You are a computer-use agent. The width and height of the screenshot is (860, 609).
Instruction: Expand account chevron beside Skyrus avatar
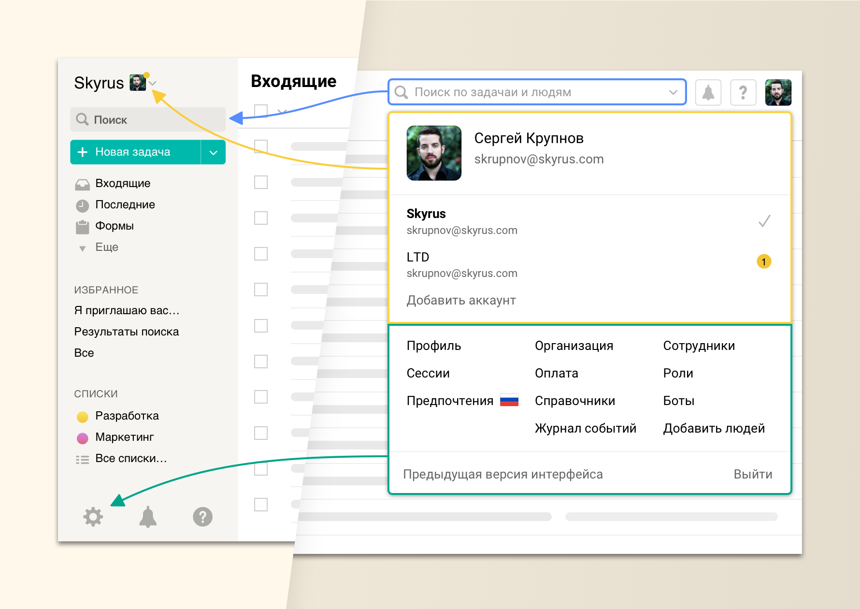(x=153, y=84)
